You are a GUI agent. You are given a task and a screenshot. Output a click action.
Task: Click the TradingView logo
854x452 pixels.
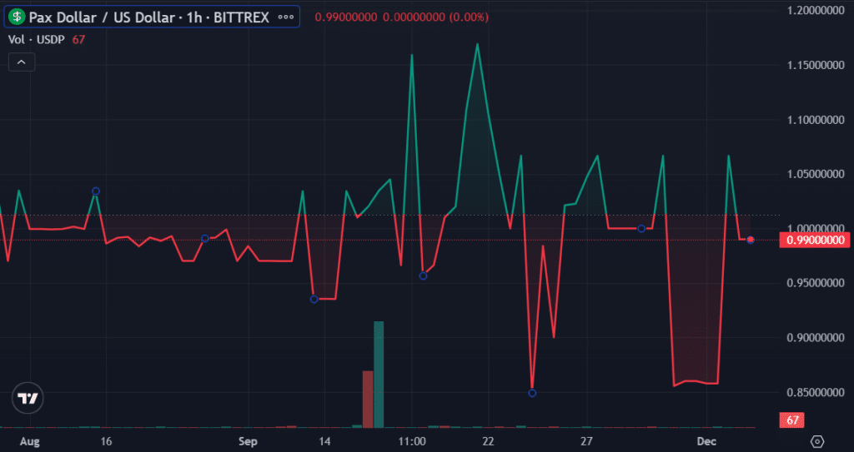(28, 399)
